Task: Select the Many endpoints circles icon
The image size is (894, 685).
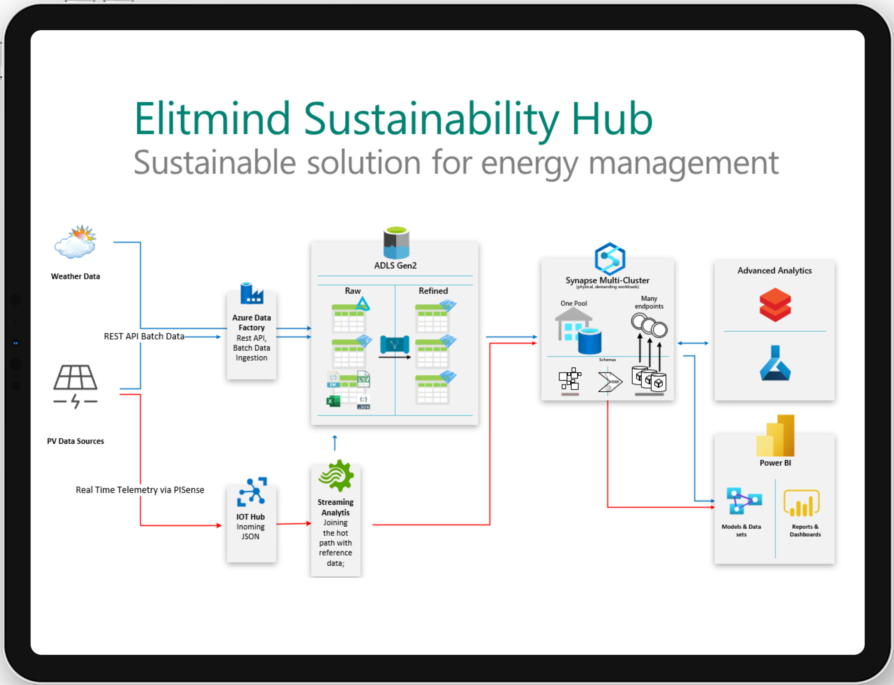Action: coord(649,325)
